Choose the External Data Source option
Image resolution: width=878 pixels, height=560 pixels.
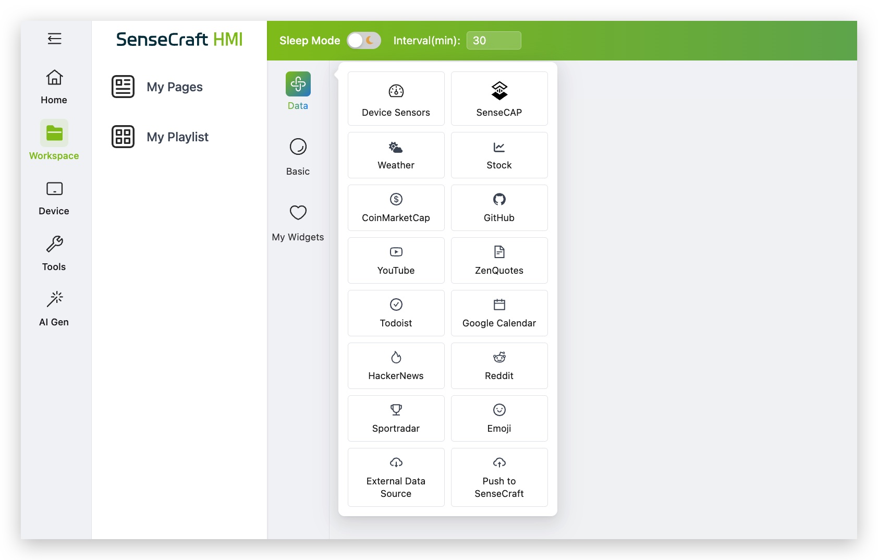click(396, 477)
